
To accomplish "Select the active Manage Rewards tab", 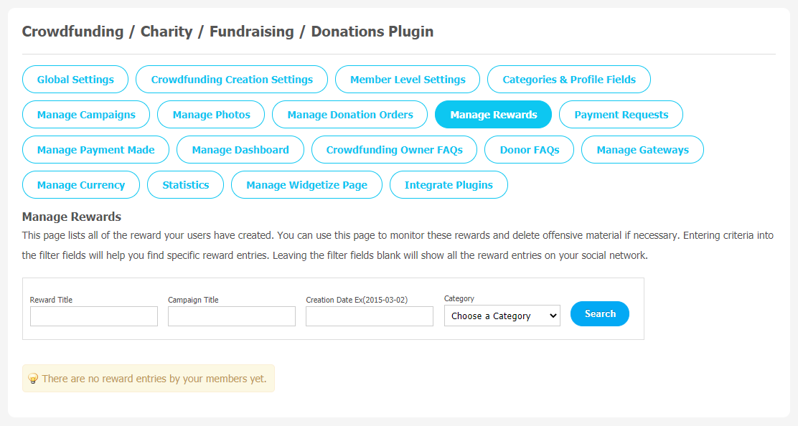I will point(493,114).
